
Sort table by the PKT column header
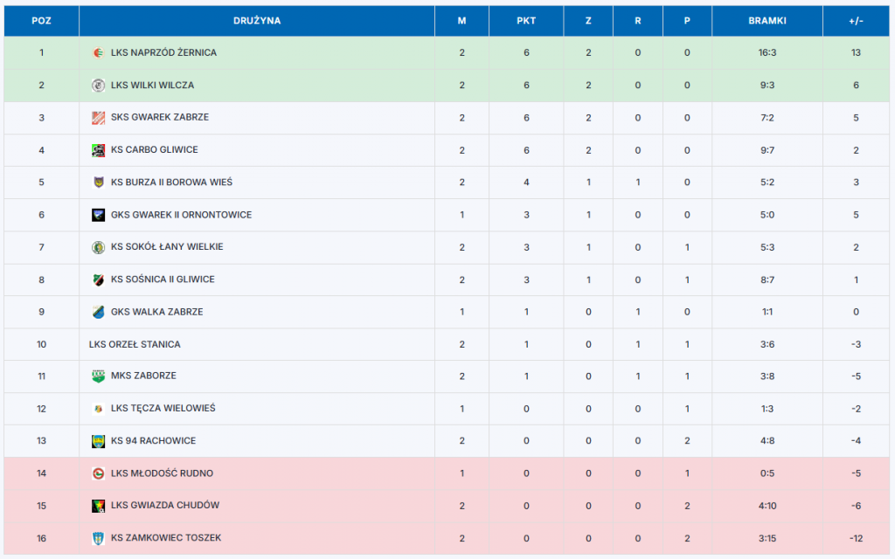click(526, 21)
